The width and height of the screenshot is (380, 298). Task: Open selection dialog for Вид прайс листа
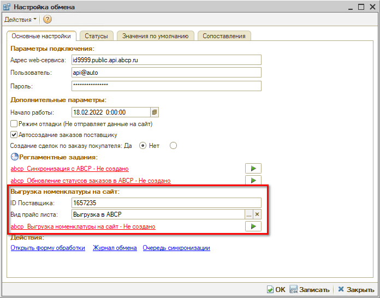click(x=249, y=214)
